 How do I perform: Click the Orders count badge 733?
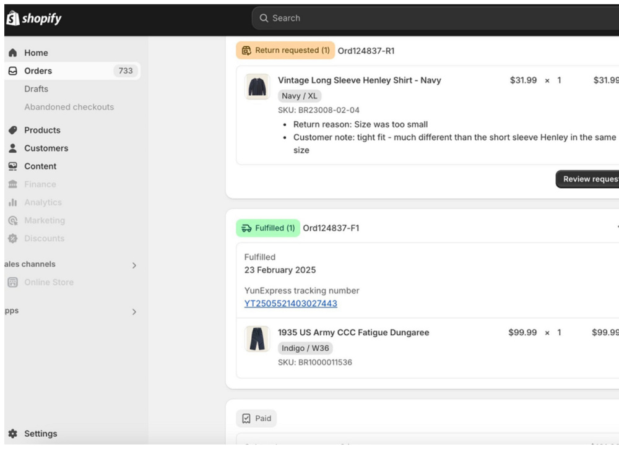pos(126,71)
